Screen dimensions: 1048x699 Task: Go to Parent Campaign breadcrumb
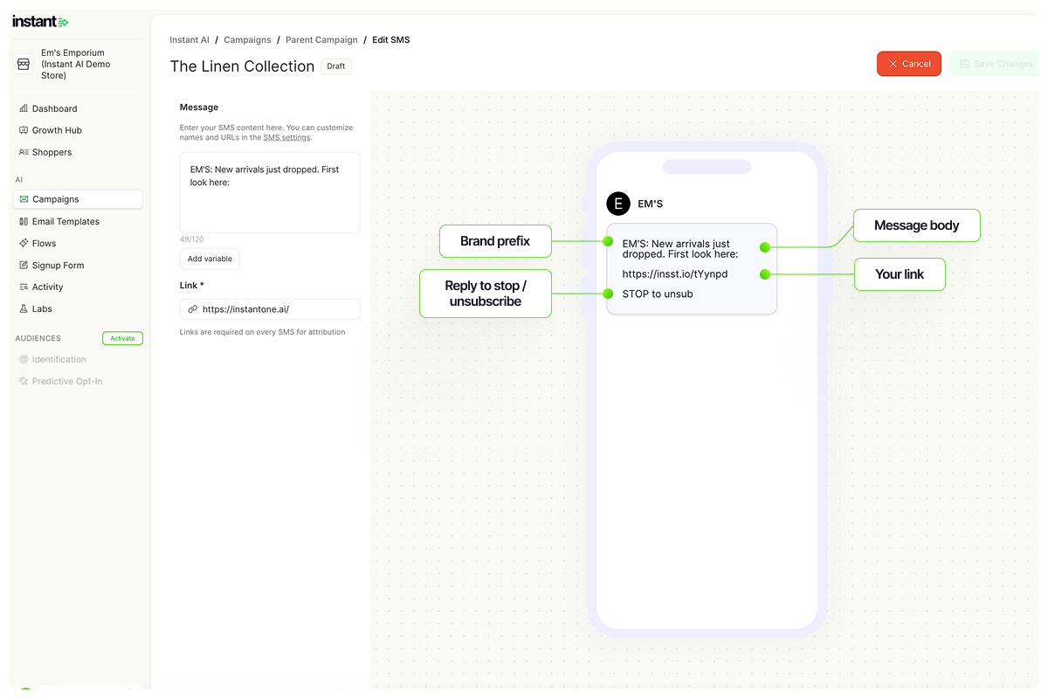[x=321, y=40]
